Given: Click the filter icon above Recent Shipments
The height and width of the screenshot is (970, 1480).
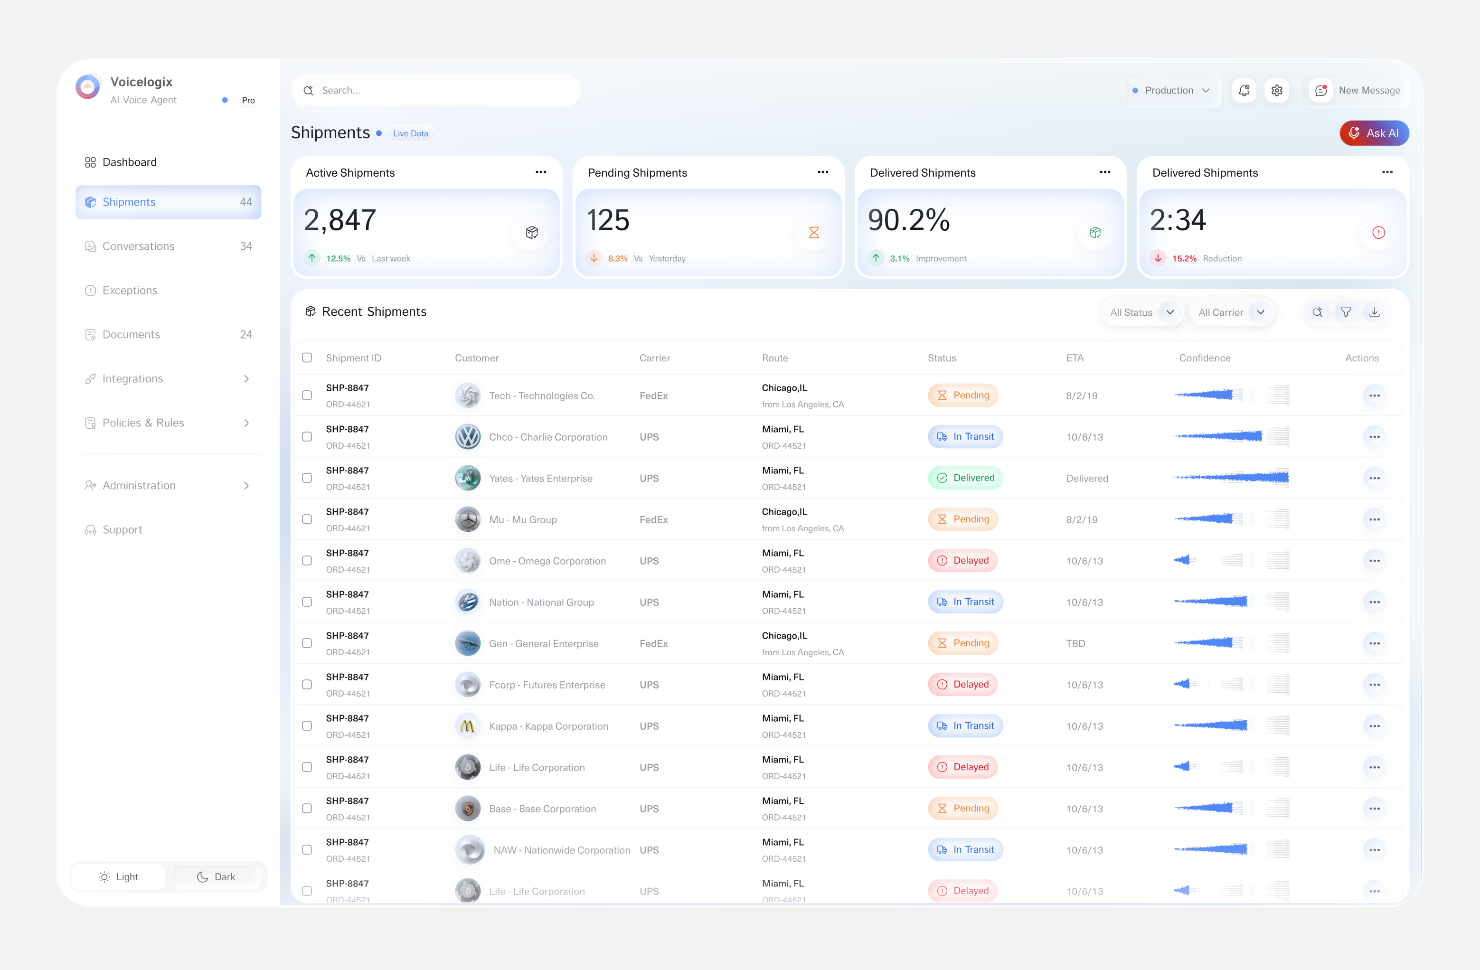Looking at the screenshot, I should pos(1346,312).
